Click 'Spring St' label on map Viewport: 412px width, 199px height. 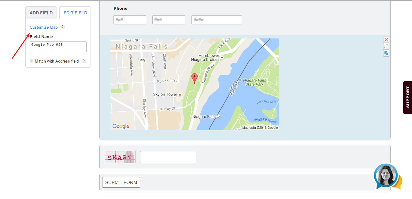click(x=132, y=40)
